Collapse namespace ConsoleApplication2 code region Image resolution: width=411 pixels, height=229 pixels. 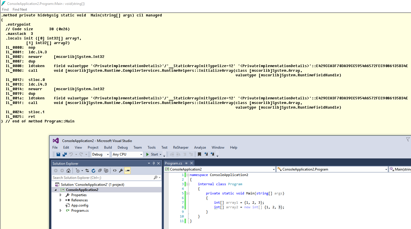[188, 175]
